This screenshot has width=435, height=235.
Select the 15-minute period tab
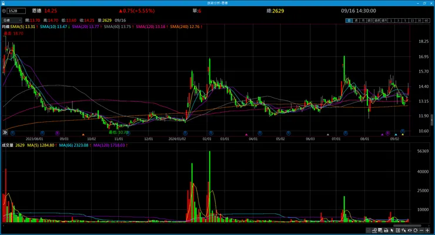coord(412,21)
